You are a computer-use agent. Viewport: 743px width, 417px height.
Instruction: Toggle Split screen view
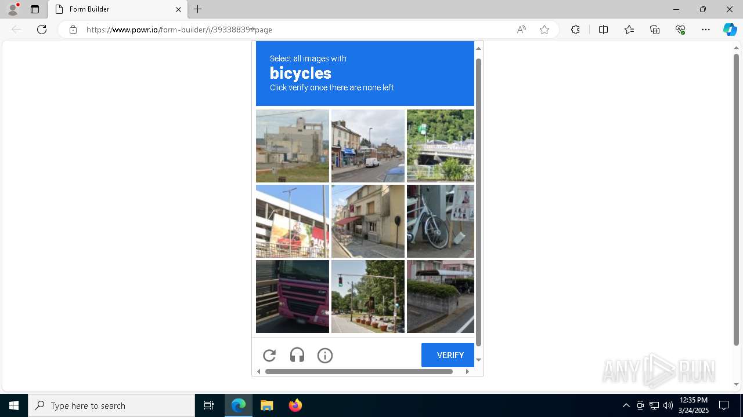603,30
